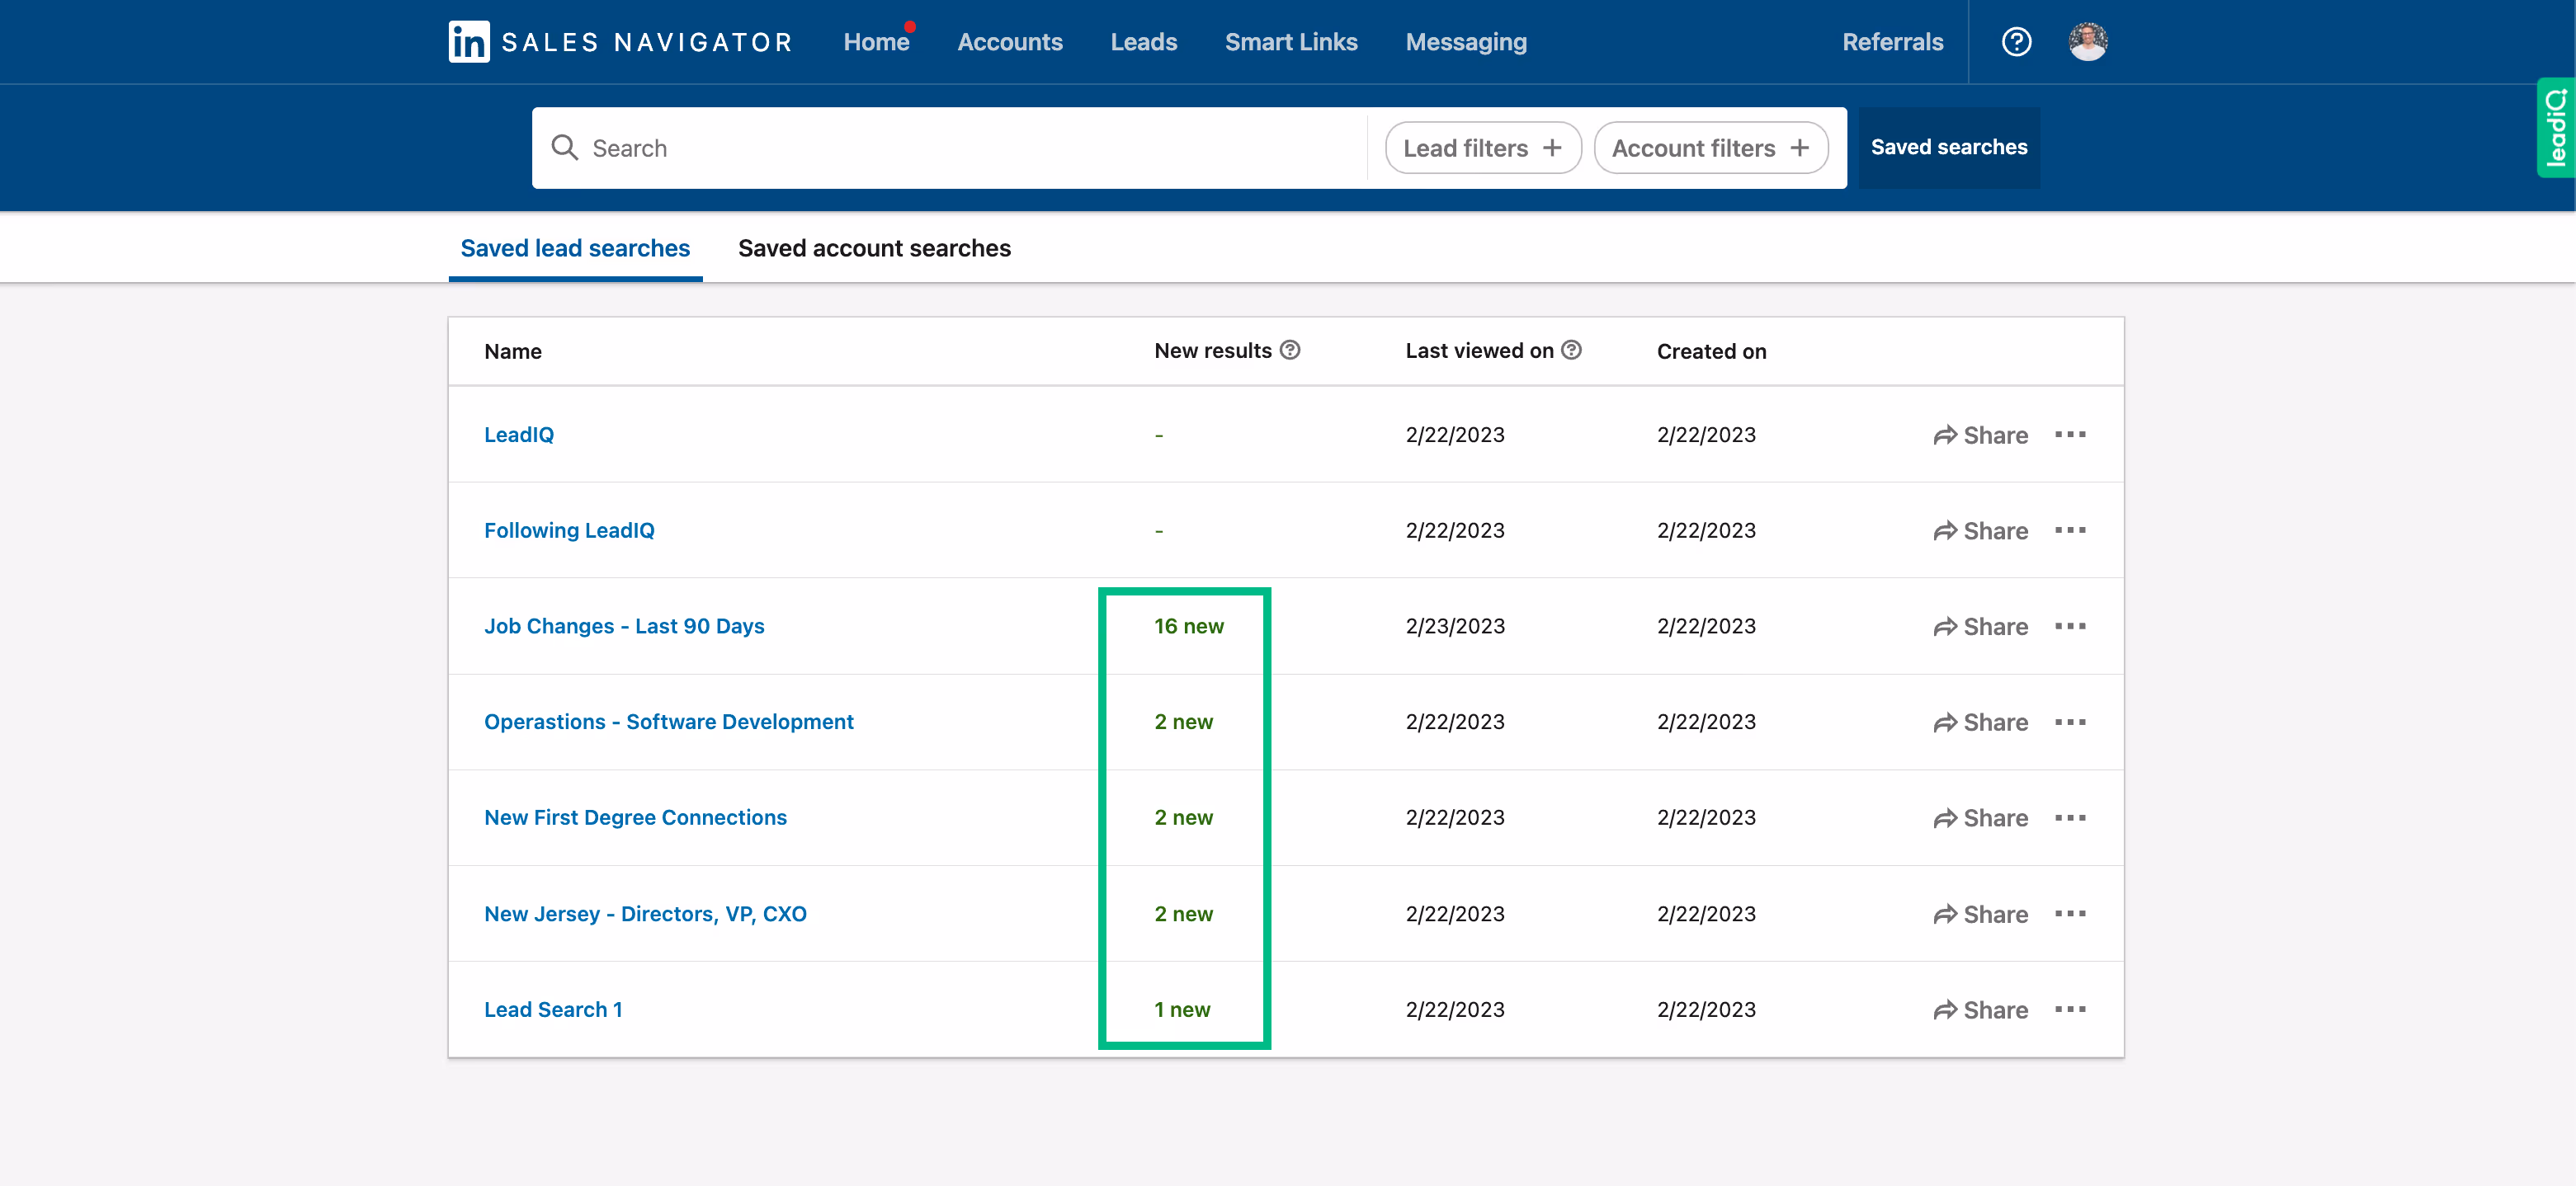Share the Job Changes - Last 90 Days search

(x=1980, y=627)
